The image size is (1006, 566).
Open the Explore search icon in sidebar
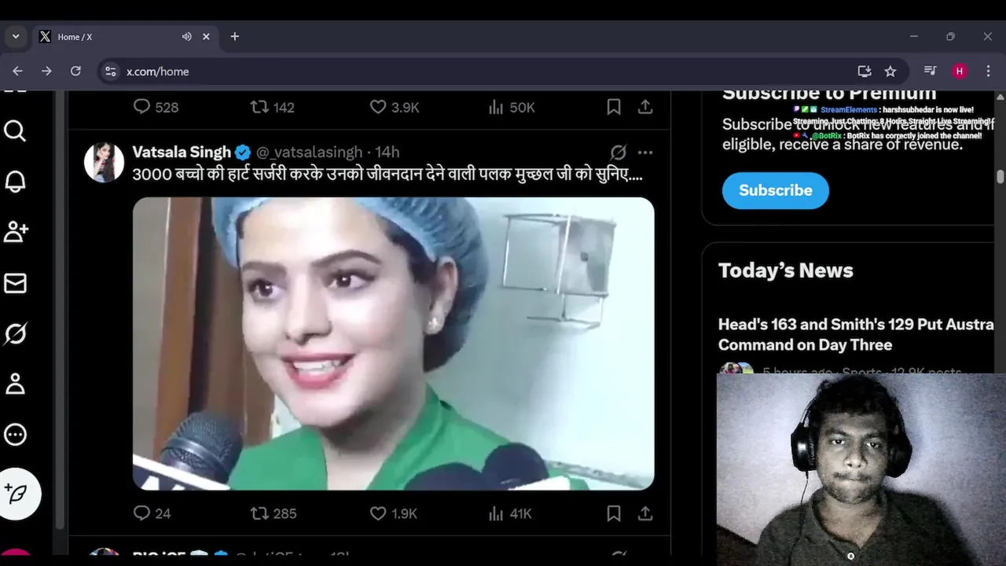pyautogui.click(x=15, y=130)
